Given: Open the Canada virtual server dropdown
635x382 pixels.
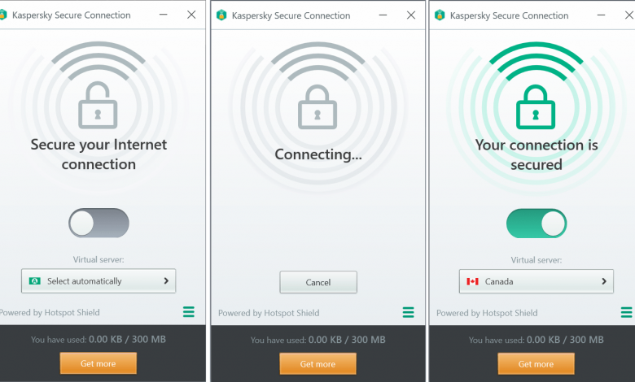Looking at the screenshot, I should 536,281.
